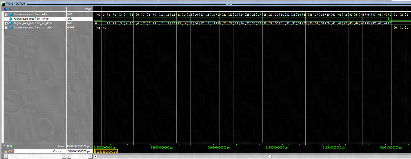The width and height of the screenshot is (411, 159).
Task: Click the Msgs column header
Action: pyautogui.click(x=88, y=9)
